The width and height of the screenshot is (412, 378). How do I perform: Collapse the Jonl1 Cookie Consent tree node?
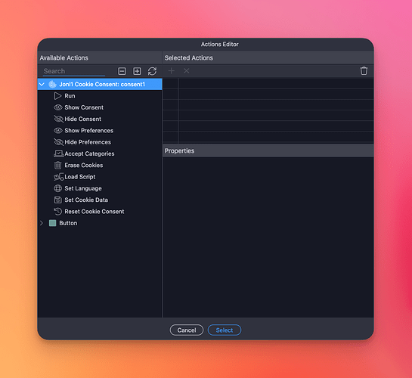coord(42,85)
